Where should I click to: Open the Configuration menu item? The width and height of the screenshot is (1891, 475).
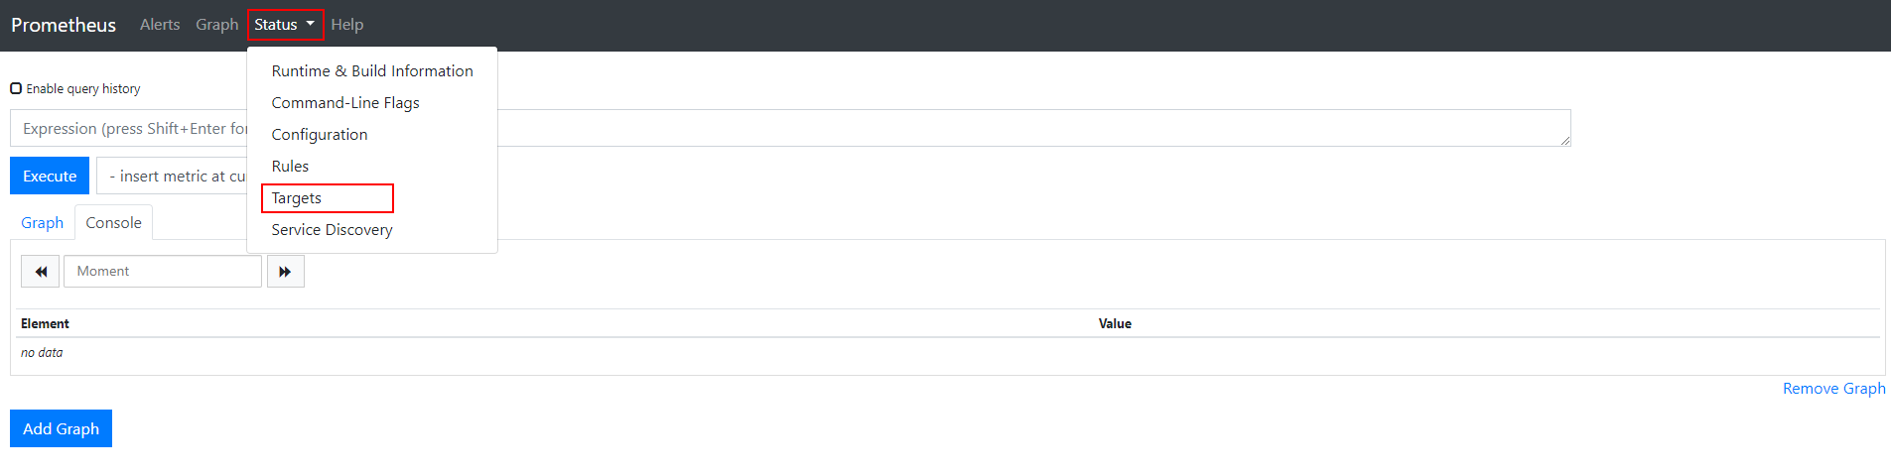[320, 135]
